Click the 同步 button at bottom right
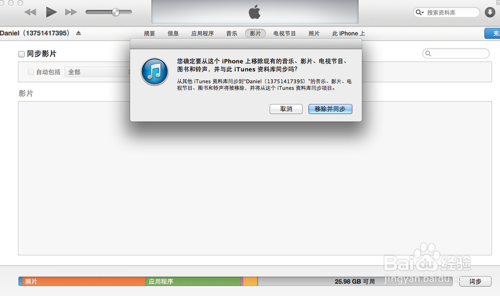Screen dimensions: 500x296 click(475, 281)
